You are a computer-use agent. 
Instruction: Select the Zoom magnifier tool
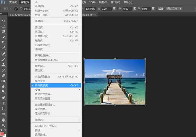pos(3,125)
